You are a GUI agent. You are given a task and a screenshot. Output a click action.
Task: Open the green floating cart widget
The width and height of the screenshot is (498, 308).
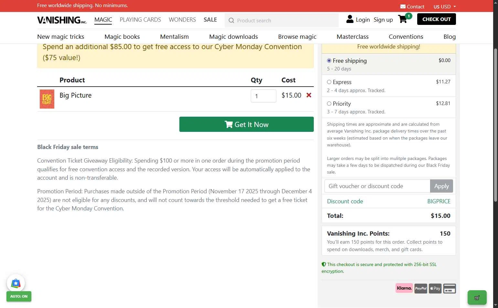(x=477, y=298)
